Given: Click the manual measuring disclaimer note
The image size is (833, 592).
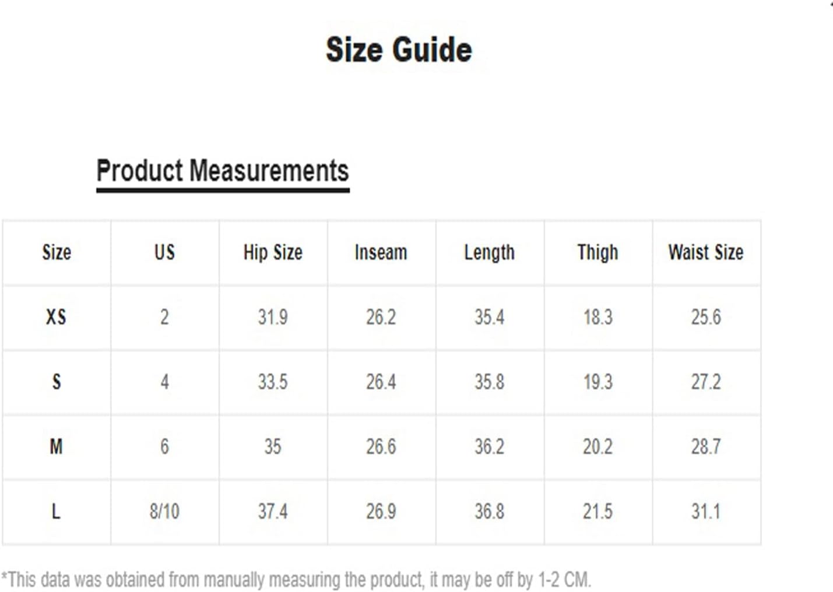Looking at the screenshot, I should (x=296, y=580).
